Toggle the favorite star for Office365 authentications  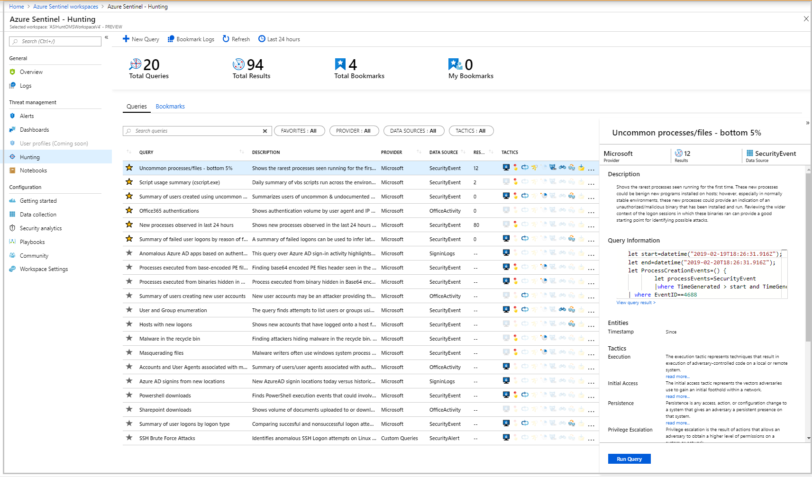tap(129, 210)
